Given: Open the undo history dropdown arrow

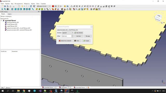Looking at the screenshot, I should 24,6.
